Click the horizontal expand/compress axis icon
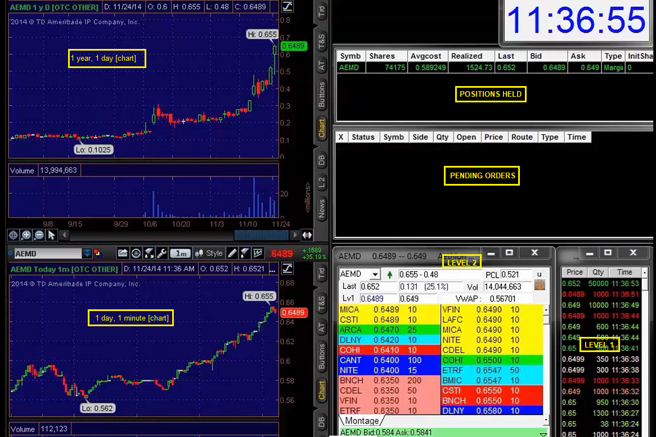Screen dimensions: 656x437 [x=307, y=235]
